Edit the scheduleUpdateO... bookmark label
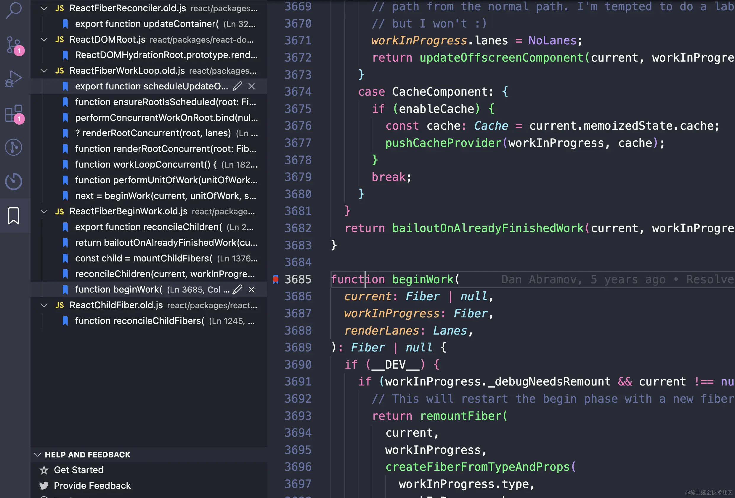This screenshot has height=498, width=735. click(x=237, y=86)
